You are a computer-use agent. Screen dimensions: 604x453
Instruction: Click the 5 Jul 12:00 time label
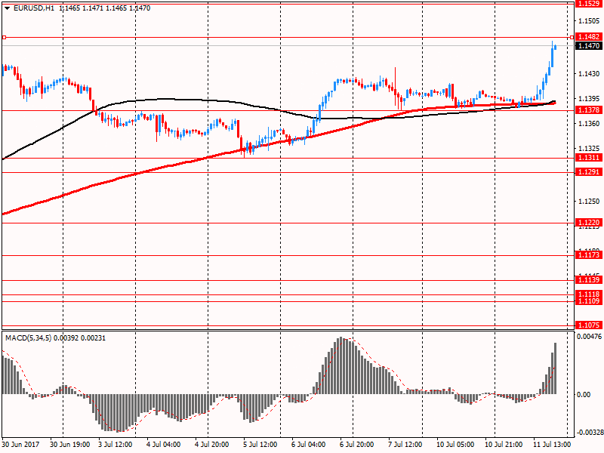tap(260, 444)
